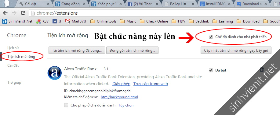The width and height of the screenshot is (280, 115).
Task: Click Đóng gói tiện ích mở rộng button
Action: [132, 51]
